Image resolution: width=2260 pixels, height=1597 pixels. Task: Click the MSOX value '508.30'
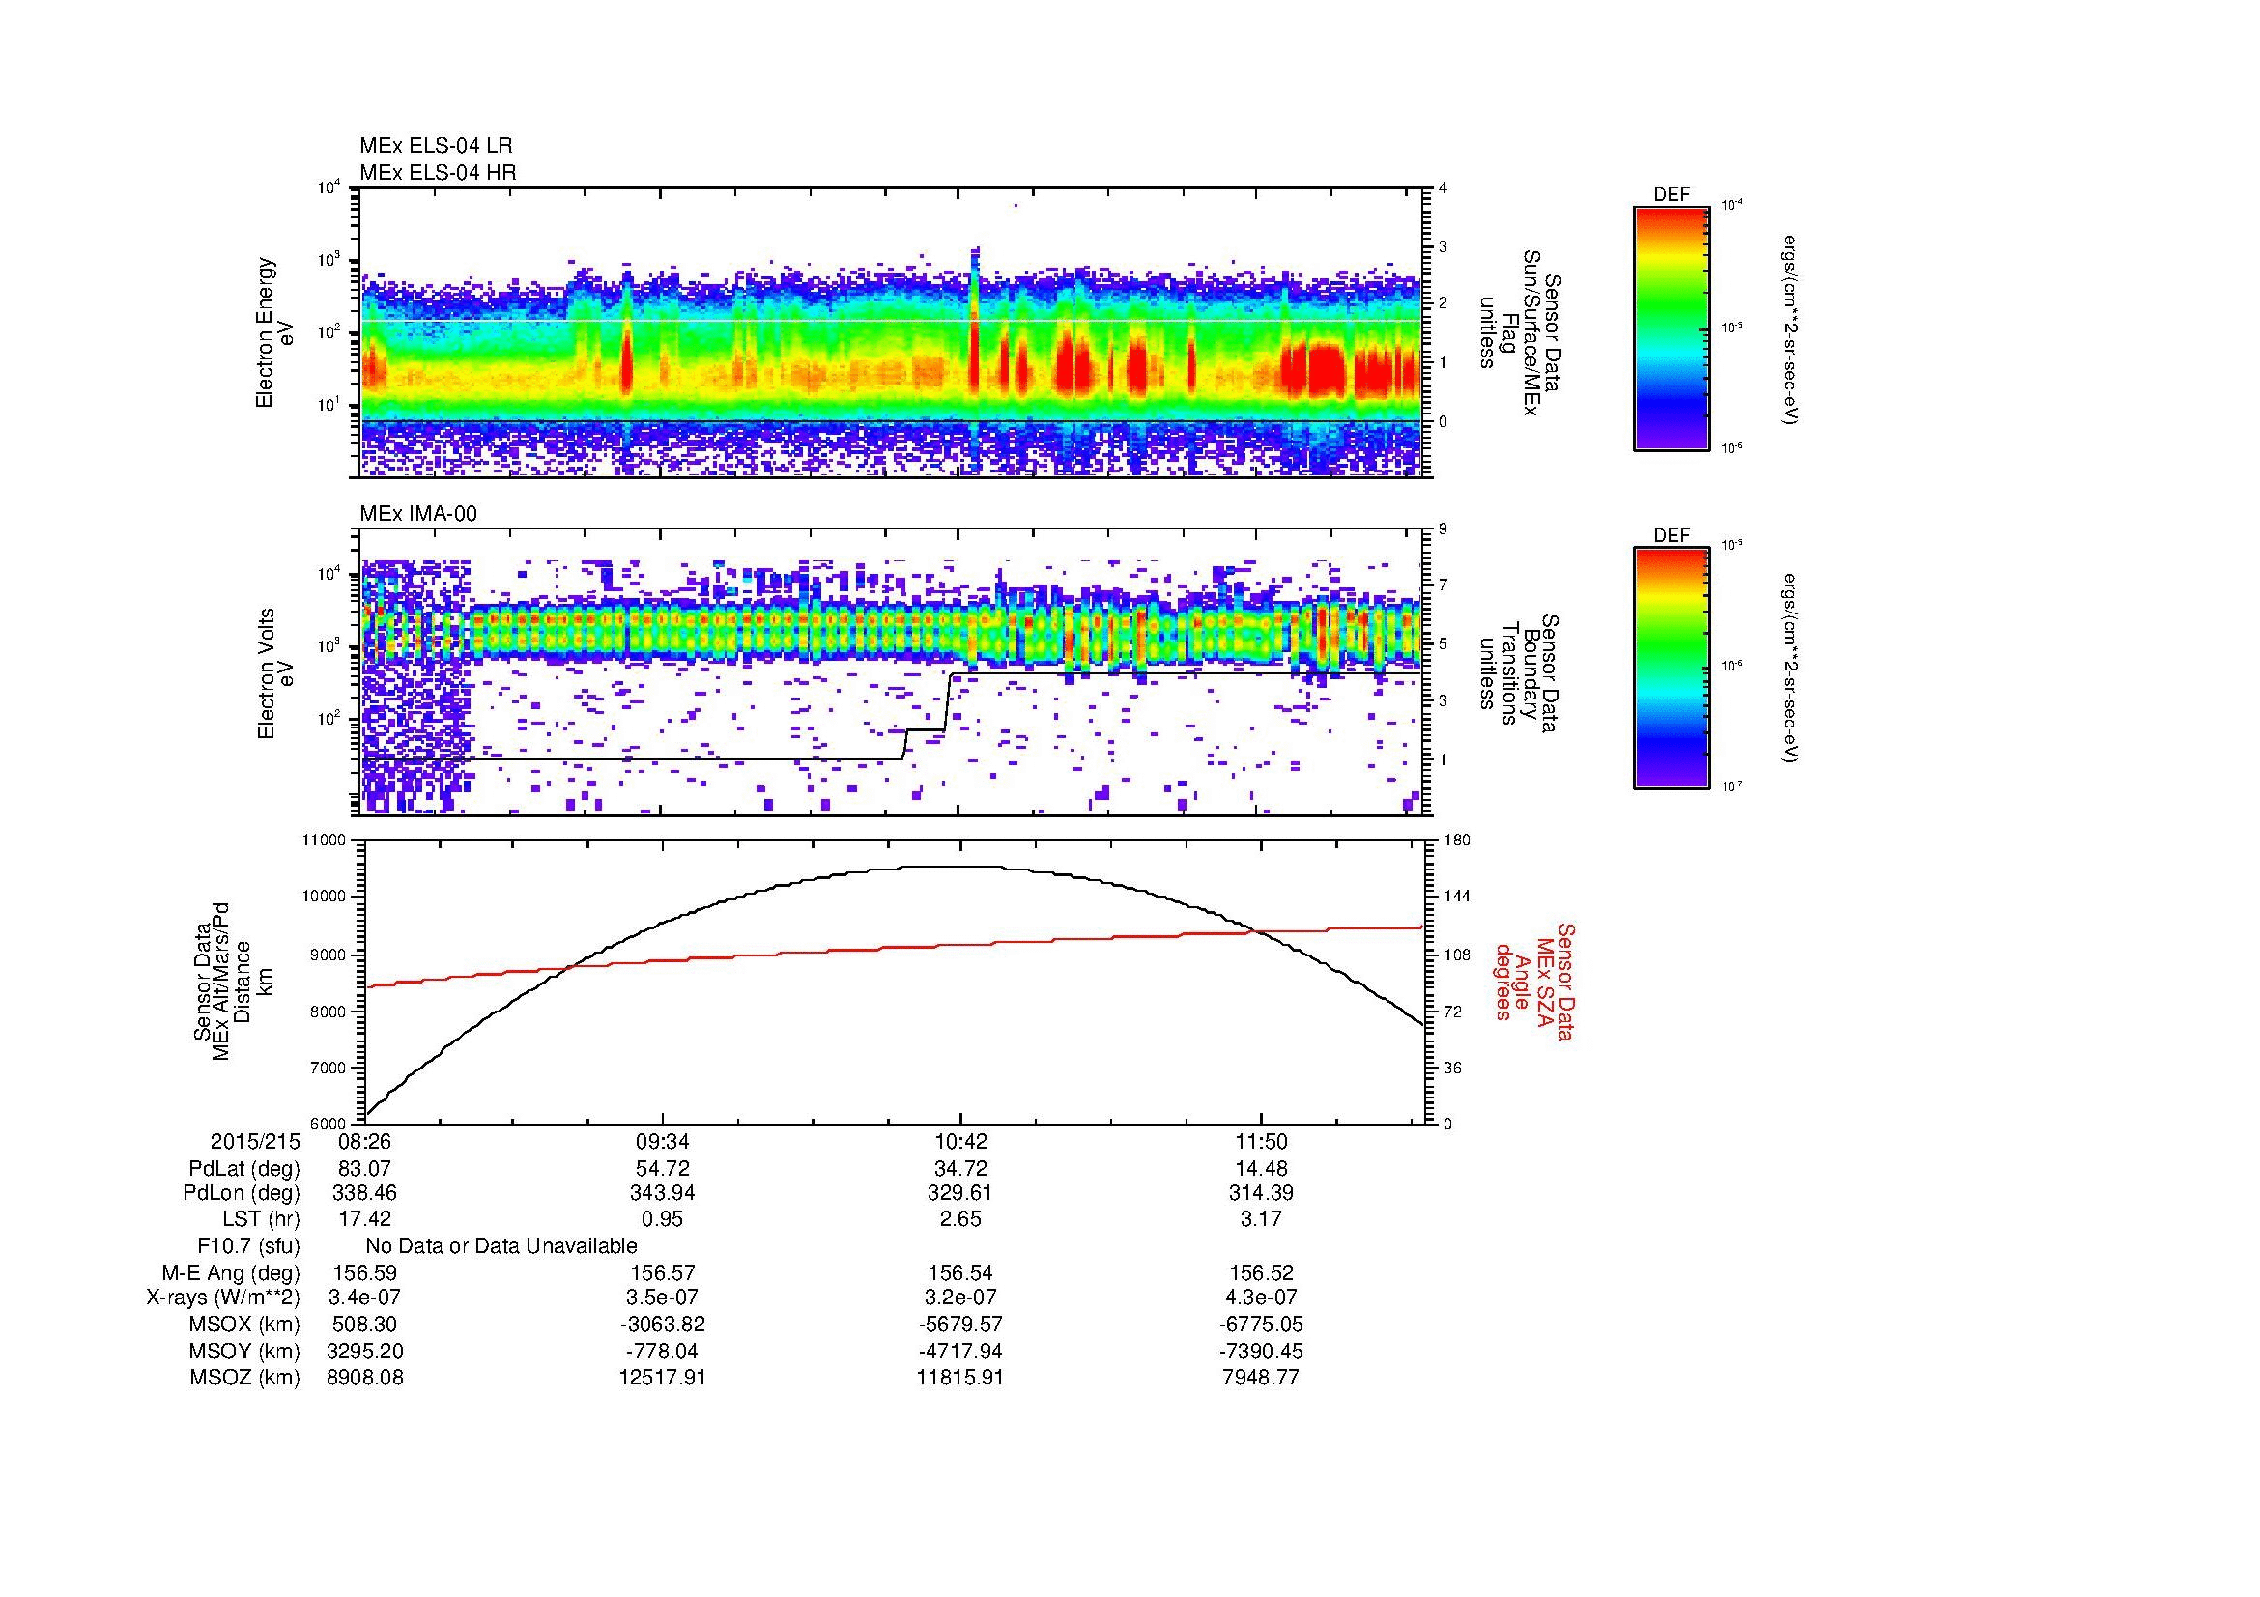pyautogui.click(x=365, y=1325)
